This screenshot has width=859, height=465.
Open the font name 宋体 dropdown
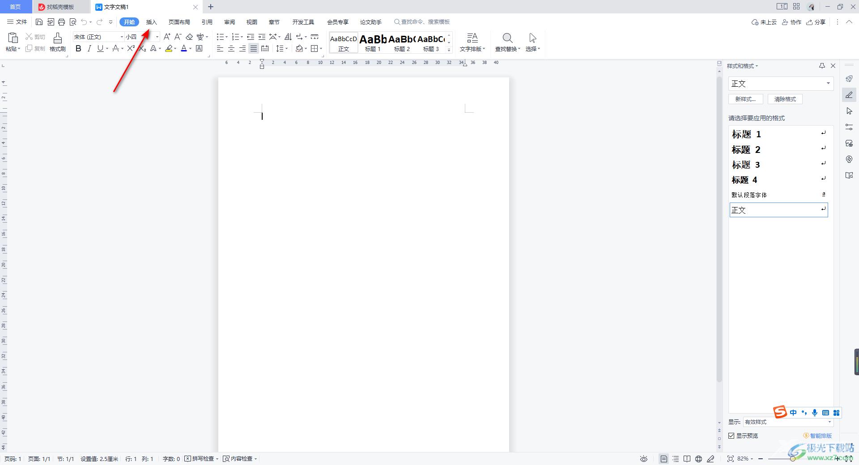(121, 37)
